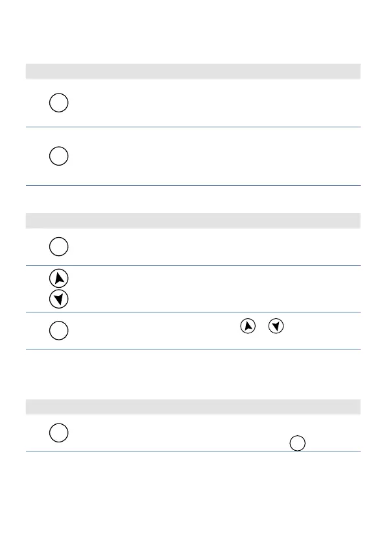
Task: Click the divider line below the first table
Action: [x=193, y=185]
